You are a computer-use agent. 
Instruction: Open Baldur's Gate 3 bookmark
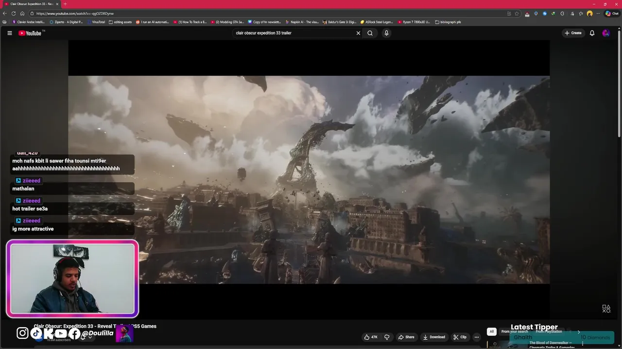click(340, 22)
